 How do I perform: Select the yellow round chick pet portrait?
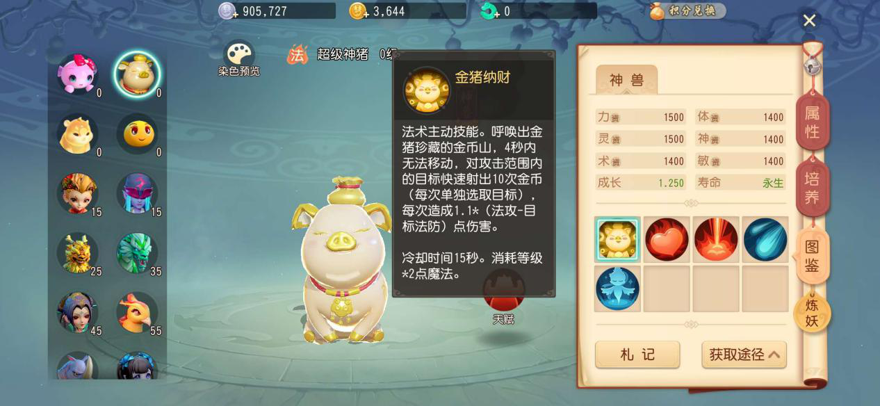(138, 133)
